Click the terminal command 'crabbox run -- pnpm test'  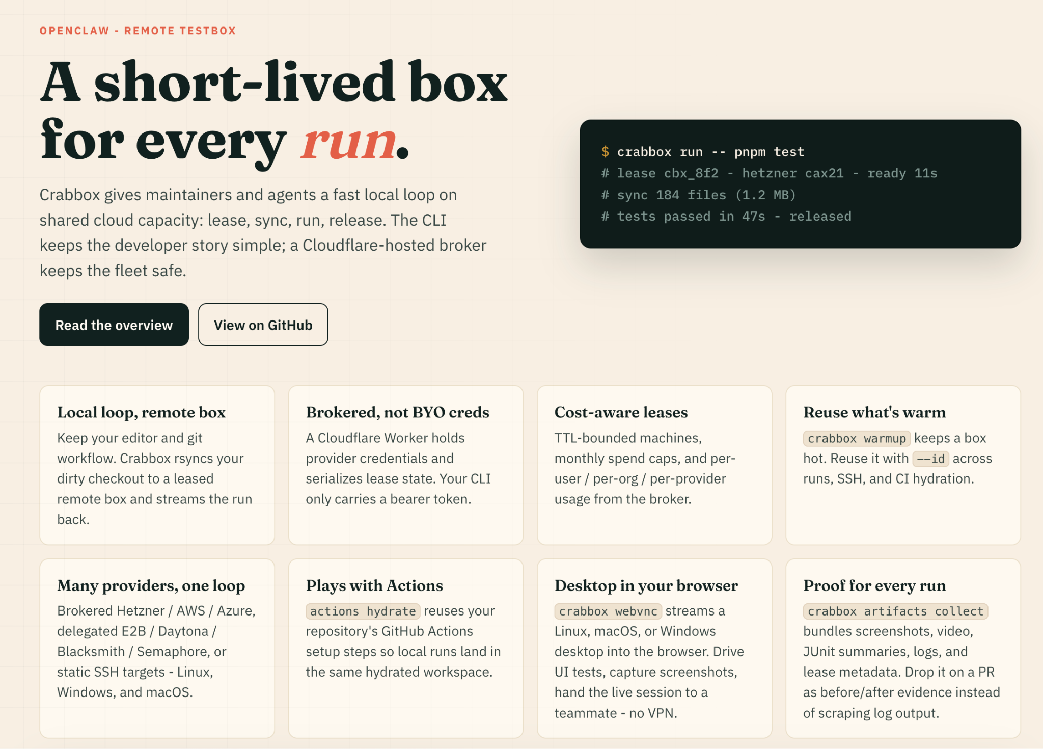tap(710, 152)
